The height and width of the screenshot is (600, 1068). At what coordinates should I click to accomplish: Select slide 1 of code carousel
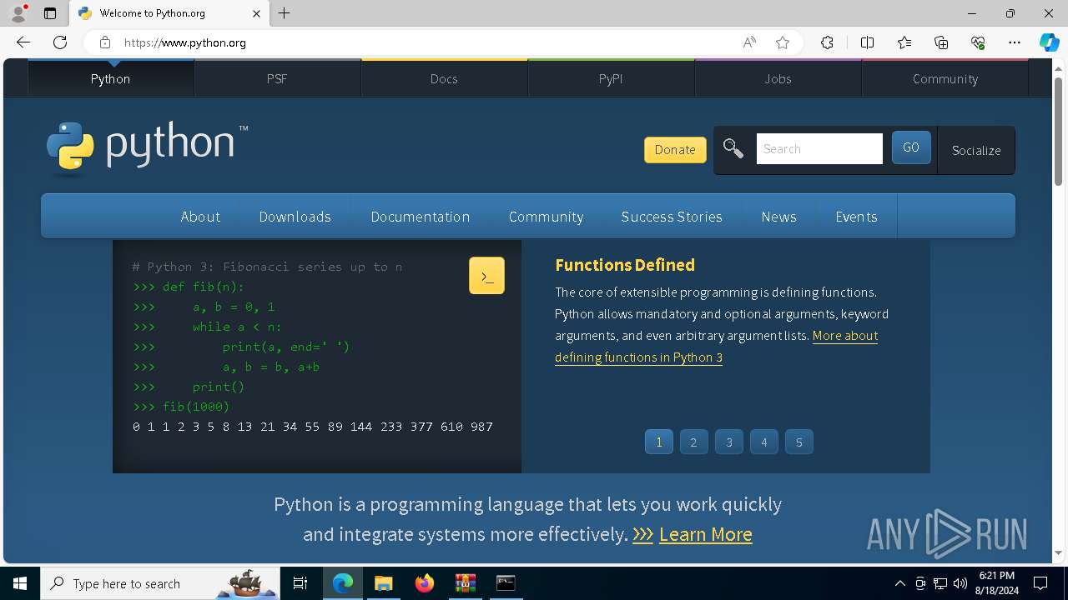[659, 442]
